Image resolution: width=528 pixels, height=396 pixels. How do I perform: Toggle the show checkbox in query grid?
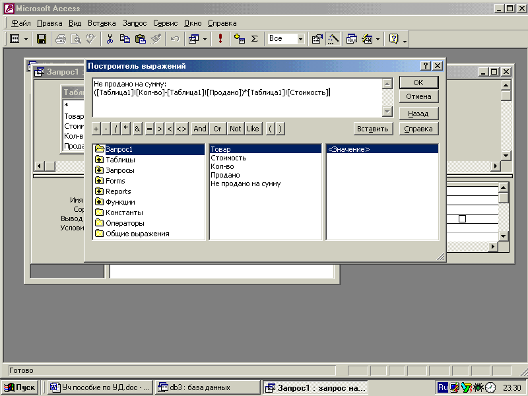(x=463, y=219)
